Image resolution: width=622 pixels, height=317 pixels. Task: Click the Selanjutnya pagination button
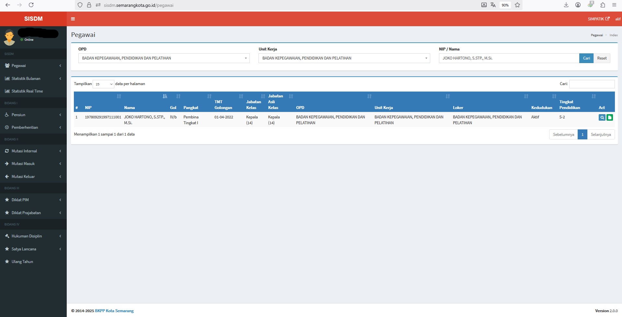pyautogui.click(x=600, y=135)
